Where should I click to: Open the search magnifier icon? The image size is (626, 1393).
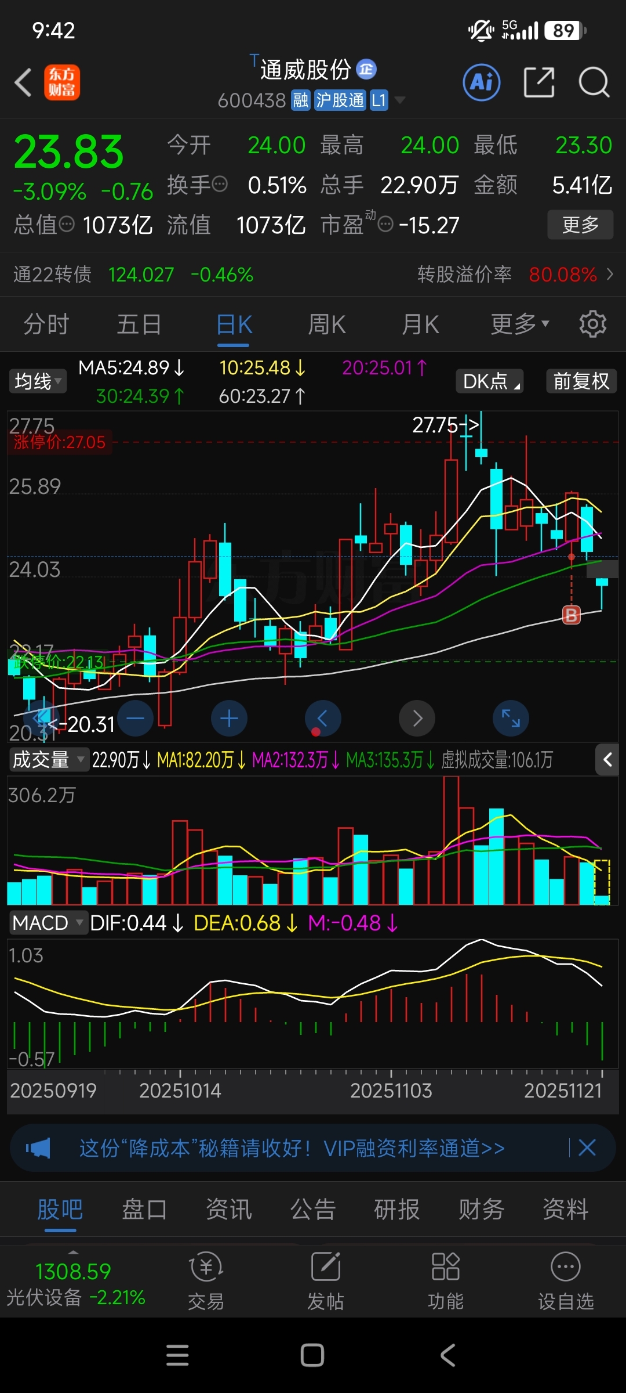[x=594, y=82]
